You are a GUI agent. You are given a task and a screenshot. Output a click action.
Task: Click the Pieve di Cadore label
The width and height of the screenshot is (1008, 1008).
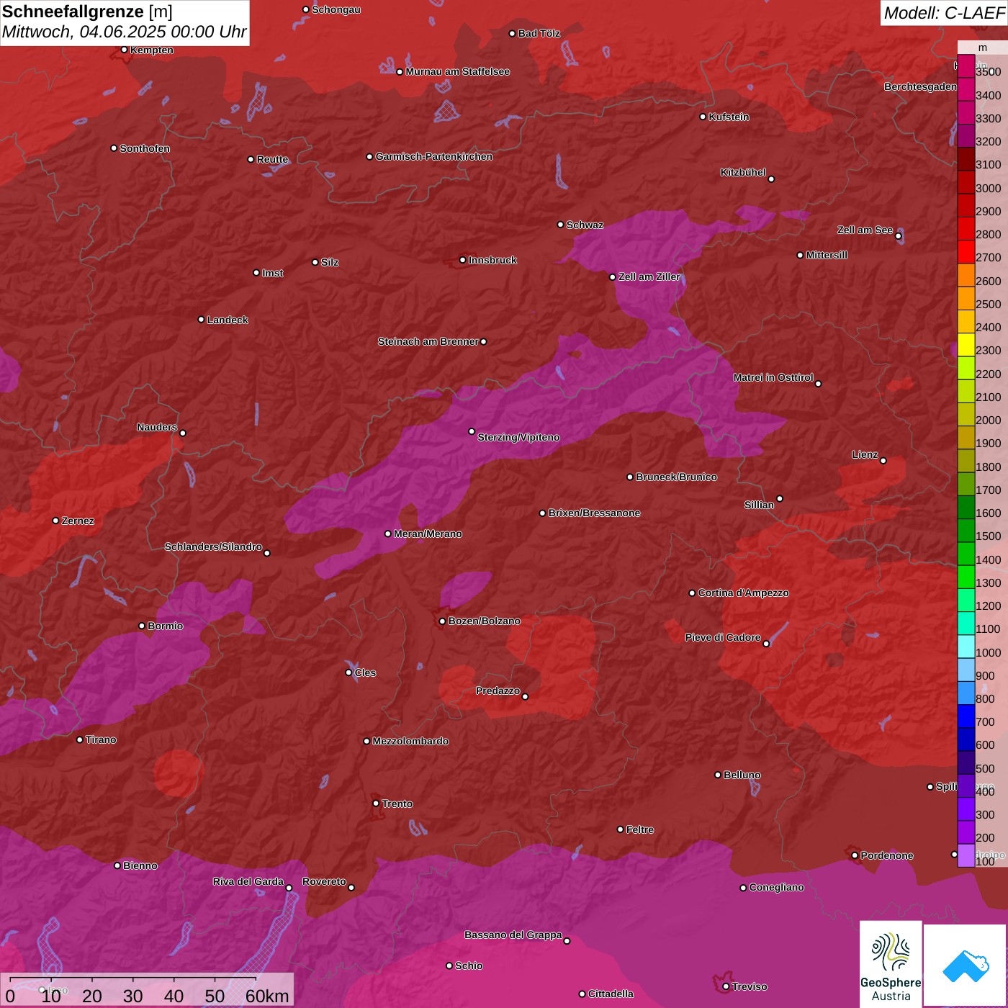coord(723,637)
